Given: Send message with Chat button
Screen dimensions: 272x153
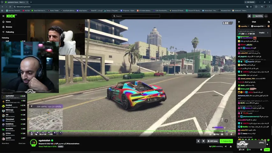Looking at the screenshot, I should [267, 149].
